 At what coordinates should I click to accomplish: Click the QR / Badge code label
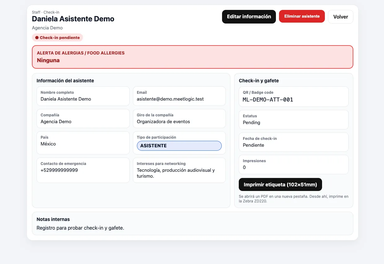pos(258,93)
